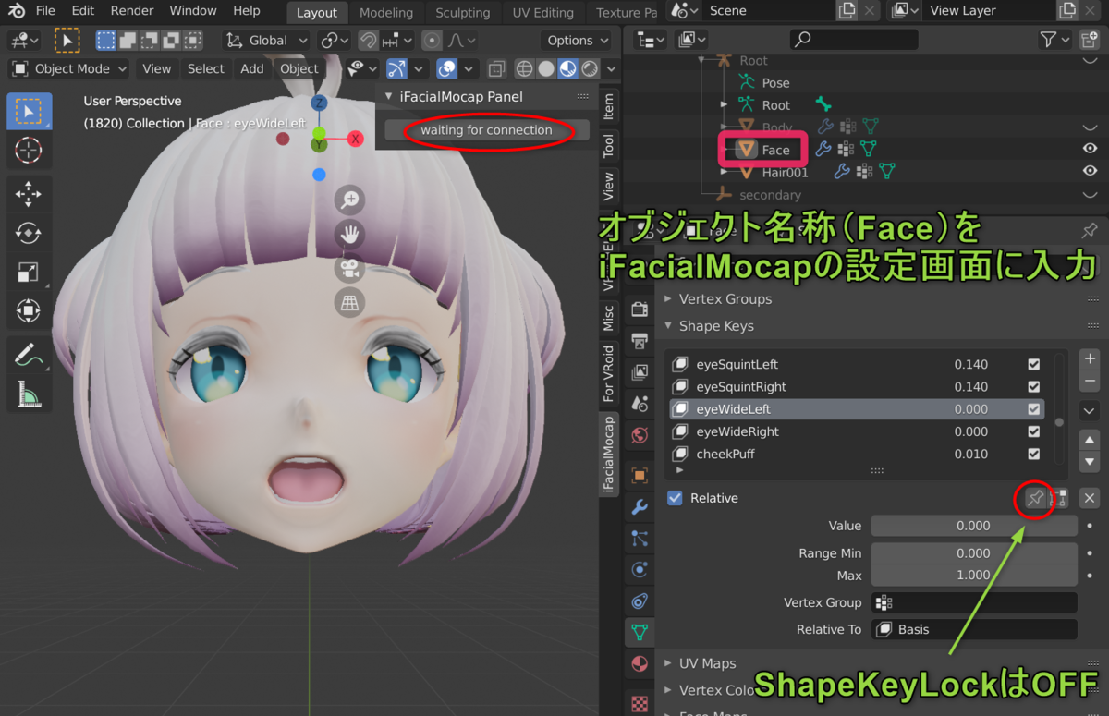This screenshot has height=716, width=1109.
Task: Select the Select Box tool in left toolbar
Action: tap(29, 112)
